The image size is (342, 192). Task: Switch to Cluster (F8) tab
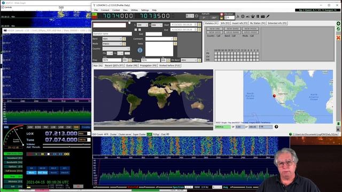coord(132,66)
